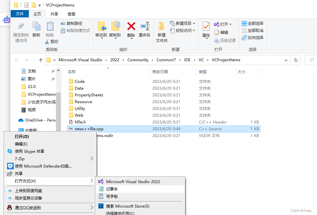The height and width of the screenshot is (215, 317).
Task: Click the navigation pane scroll up arrow
Action: click(x=59, y=71)
